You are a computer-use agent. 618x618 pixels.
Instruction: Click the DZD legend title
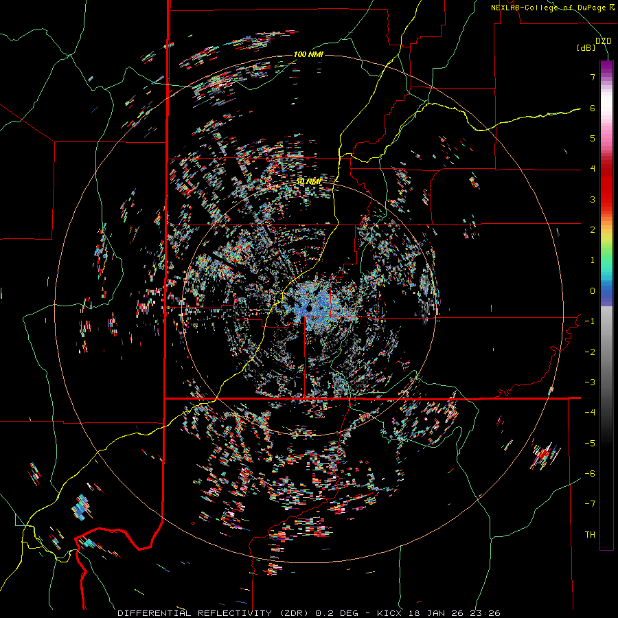click(604, 41)
